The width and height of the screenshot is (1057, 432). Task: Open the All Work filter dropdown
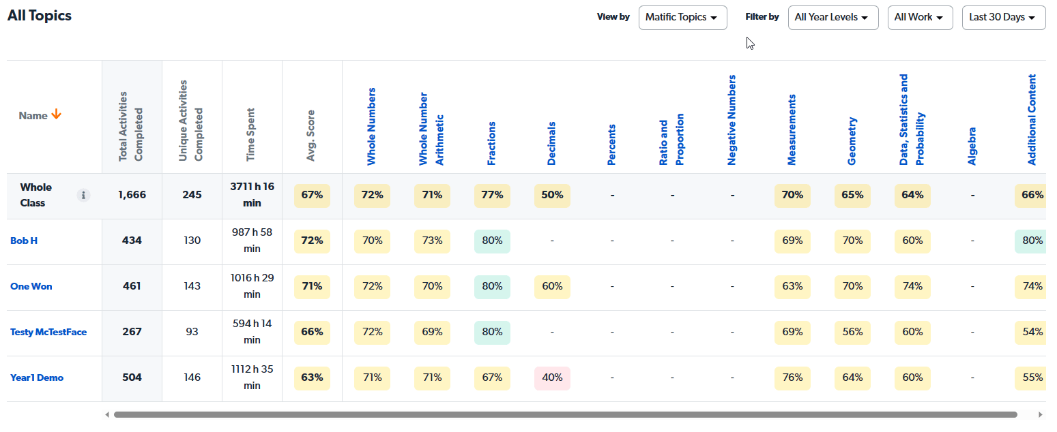point(920,17)
